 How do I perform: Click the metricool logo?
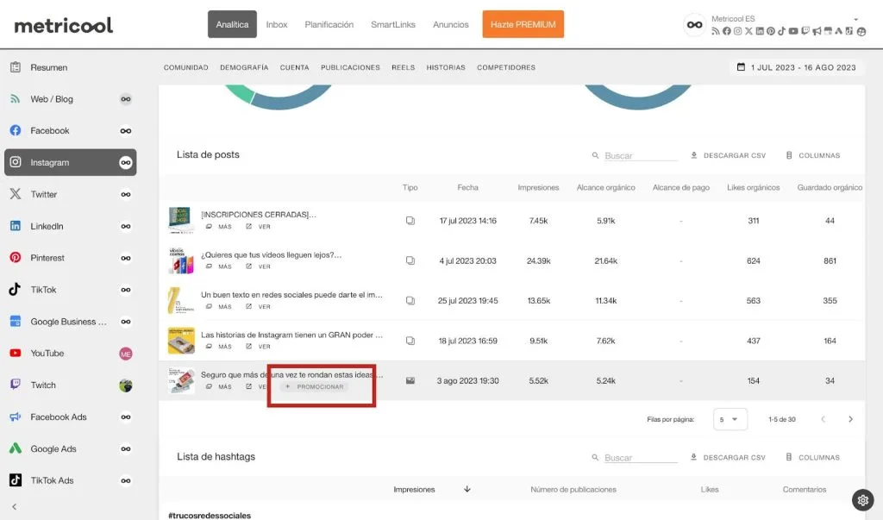pos(63,25)
